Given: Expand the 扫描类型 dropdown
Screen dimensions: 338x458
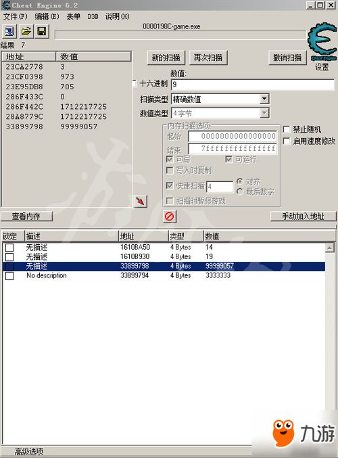Looking at the screenshot, I should pos(264,99).
